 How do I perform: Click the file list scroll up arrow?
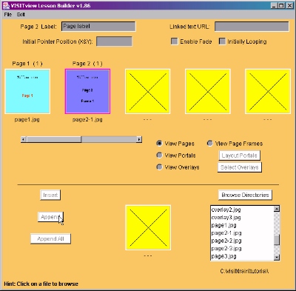point(277,209)
